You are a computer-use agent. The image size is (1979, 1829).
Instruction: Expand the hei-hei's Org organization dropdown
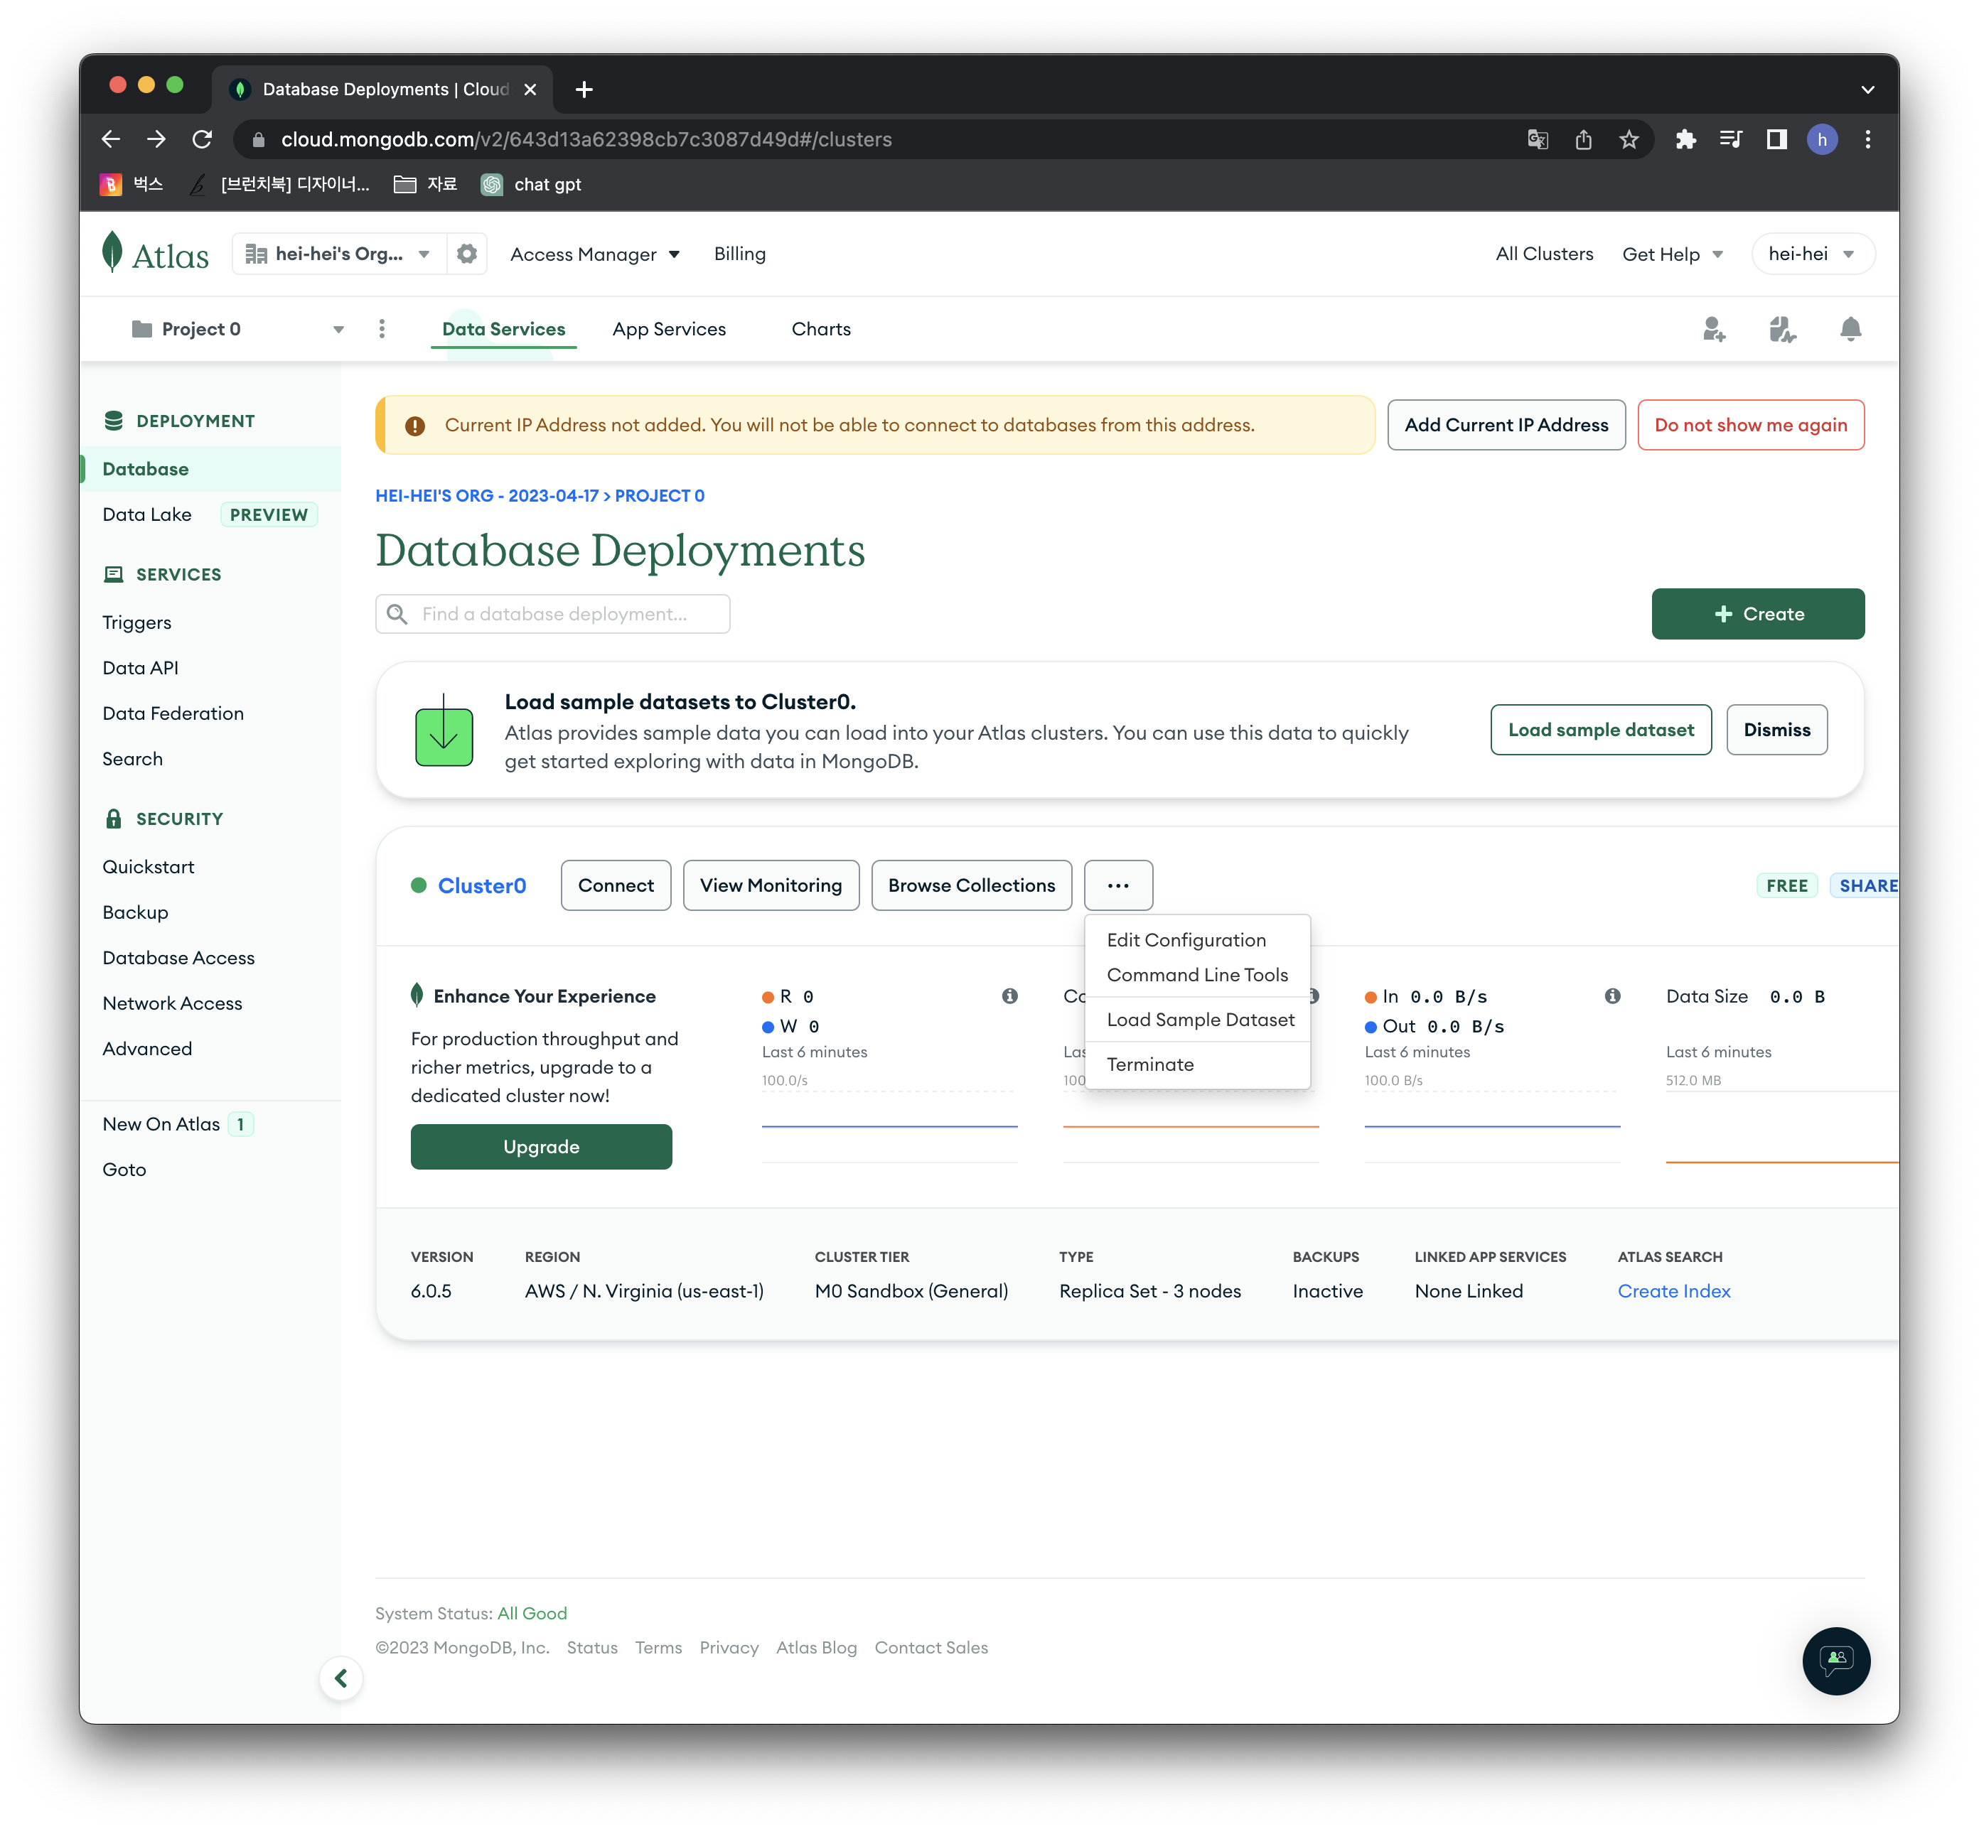[x=338, y=254]
